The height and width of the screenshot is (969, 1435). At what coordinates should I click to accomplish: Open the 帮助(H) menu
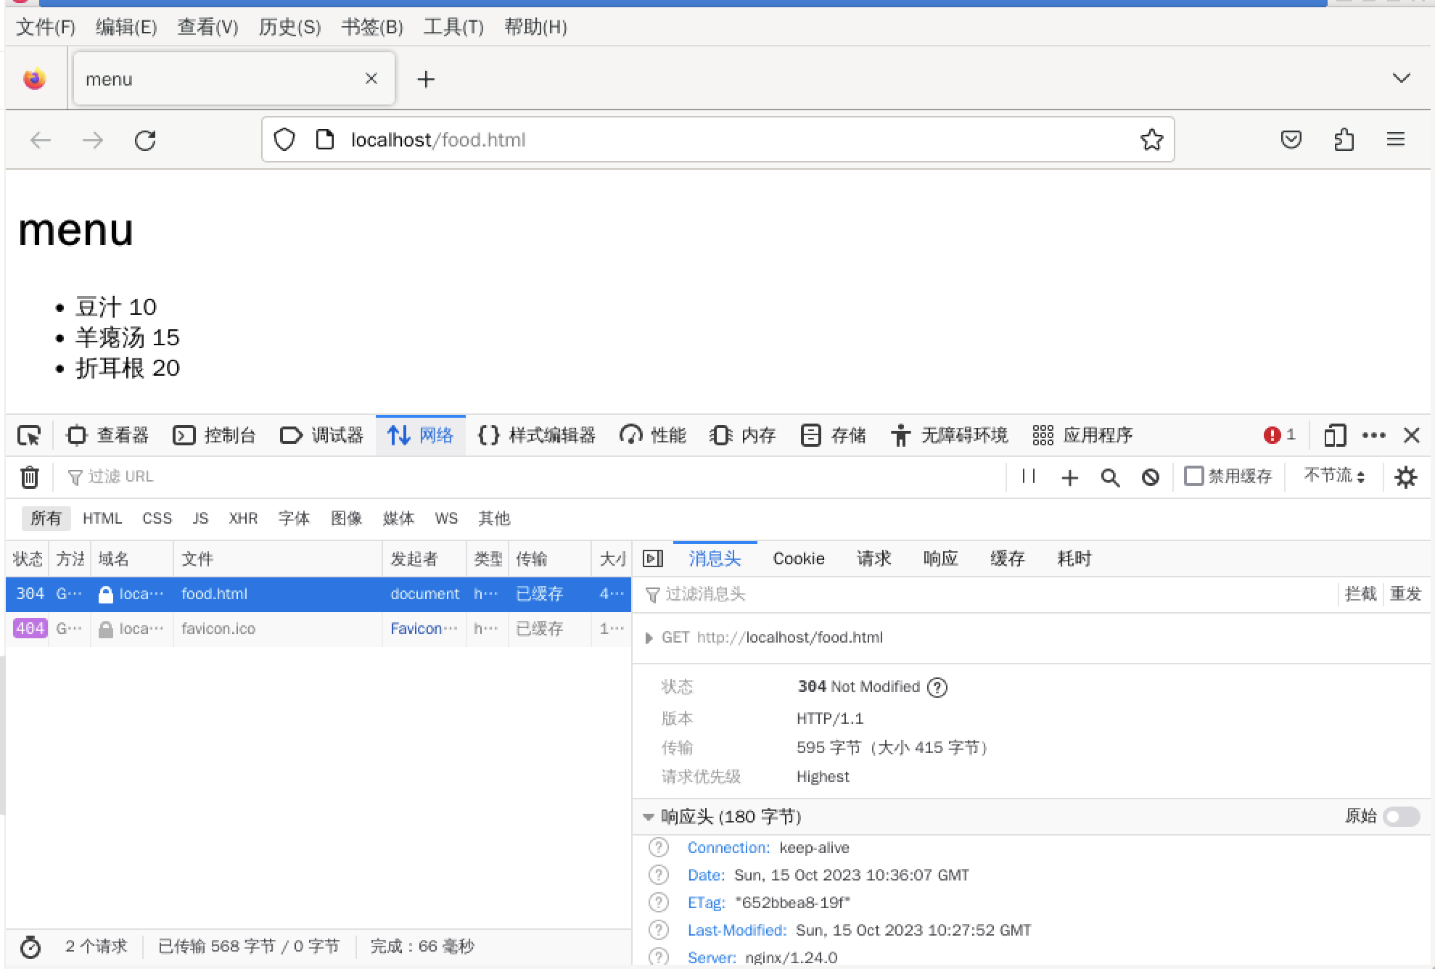[535, 28]
